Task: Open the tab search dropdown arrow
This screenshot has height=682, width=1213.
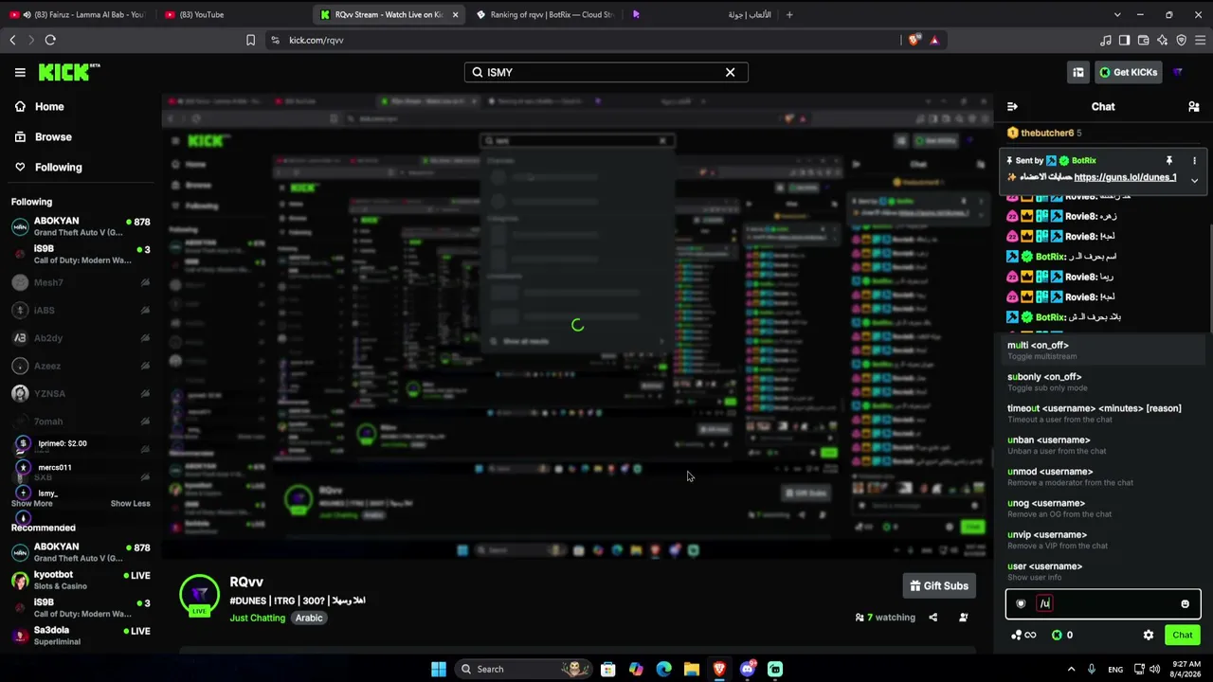Action: 1117,14
